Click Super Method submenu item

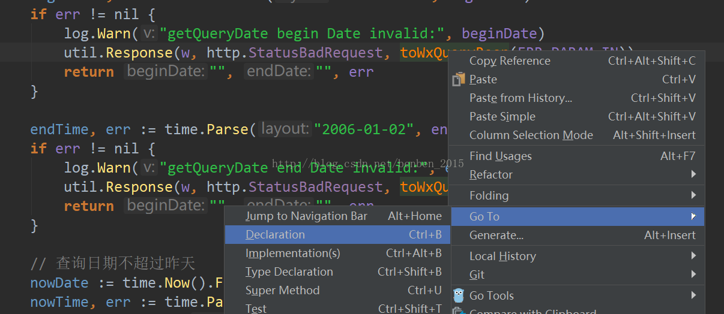tap(282, 290)
